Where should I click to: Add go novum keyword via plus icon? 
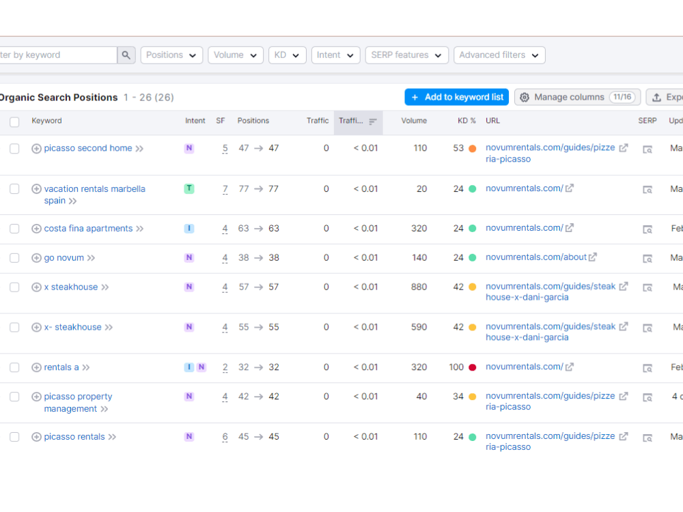click(x=37, y=258)
